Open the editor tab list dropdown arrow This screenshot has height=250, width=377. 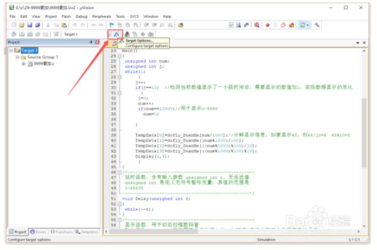click(358, 43)
